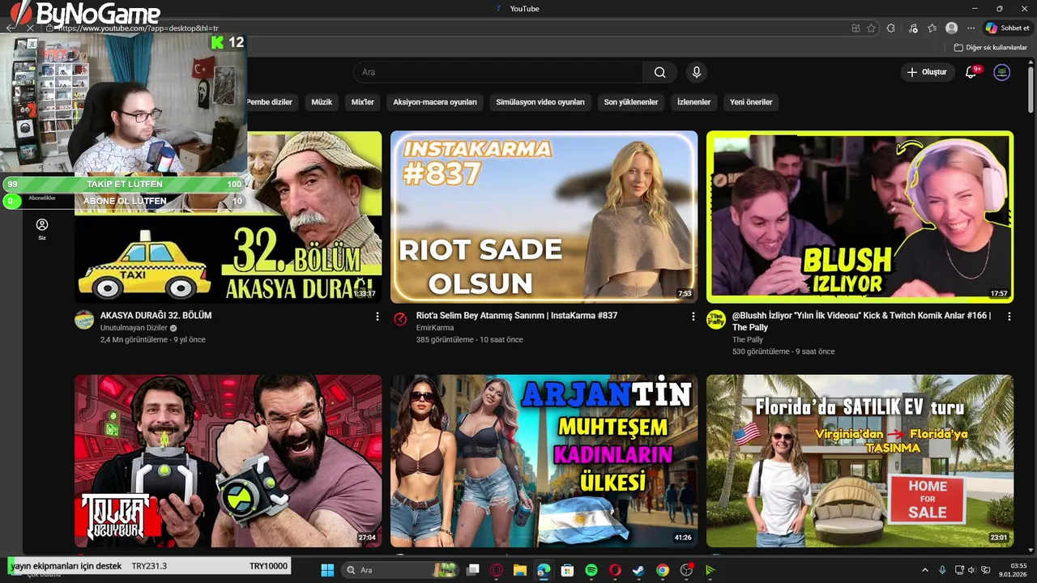Screen dimensions: 1037x583
Task: Click the Windows Start button
Action: (327, 570)
